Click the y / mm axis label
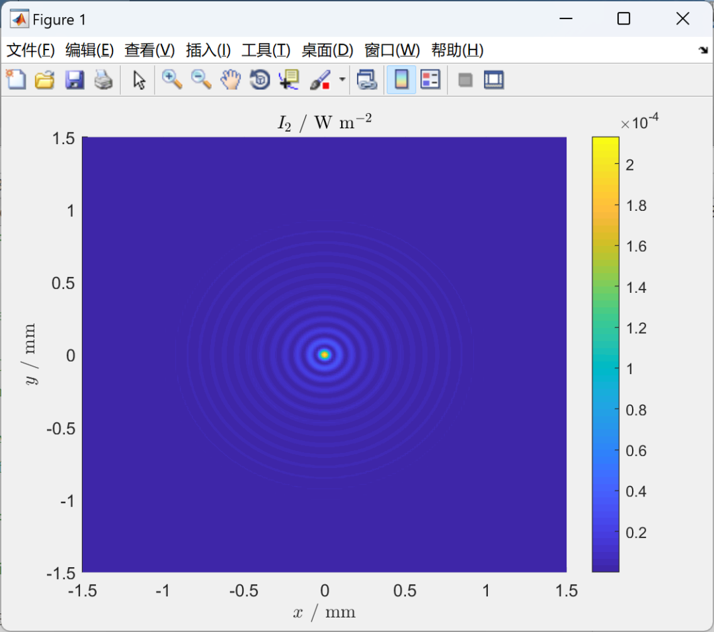The image size is (714, 632). point(30,354)
